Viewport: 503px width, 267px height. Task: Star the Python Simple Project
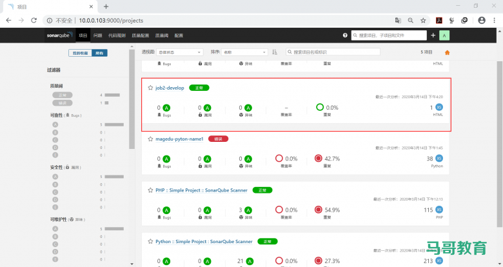click(x=150, y=241)
